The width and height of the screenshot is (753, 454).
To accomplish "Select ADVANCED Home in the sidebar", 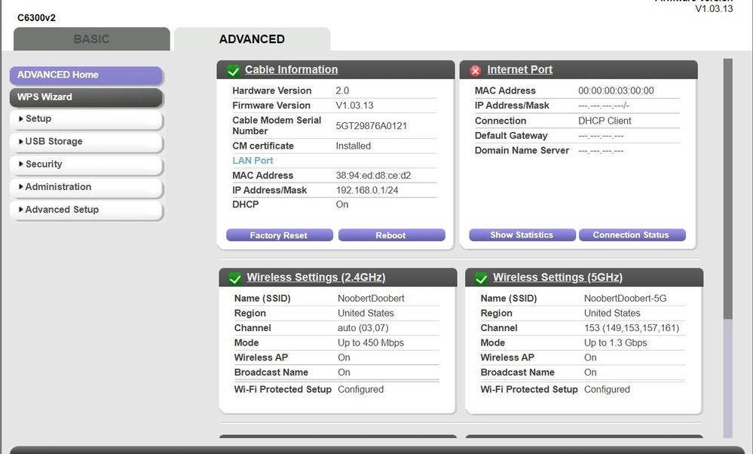I will pyautogui.click(x=57, y=75).
